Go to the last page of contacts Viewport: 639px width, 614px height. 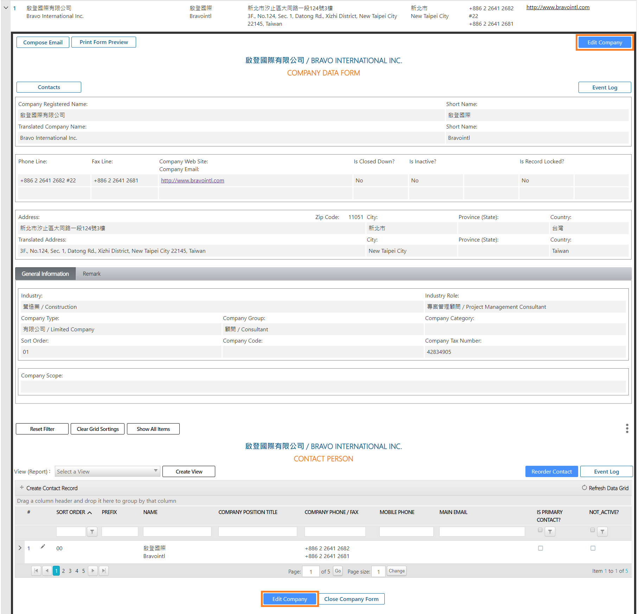coord(104,571)
